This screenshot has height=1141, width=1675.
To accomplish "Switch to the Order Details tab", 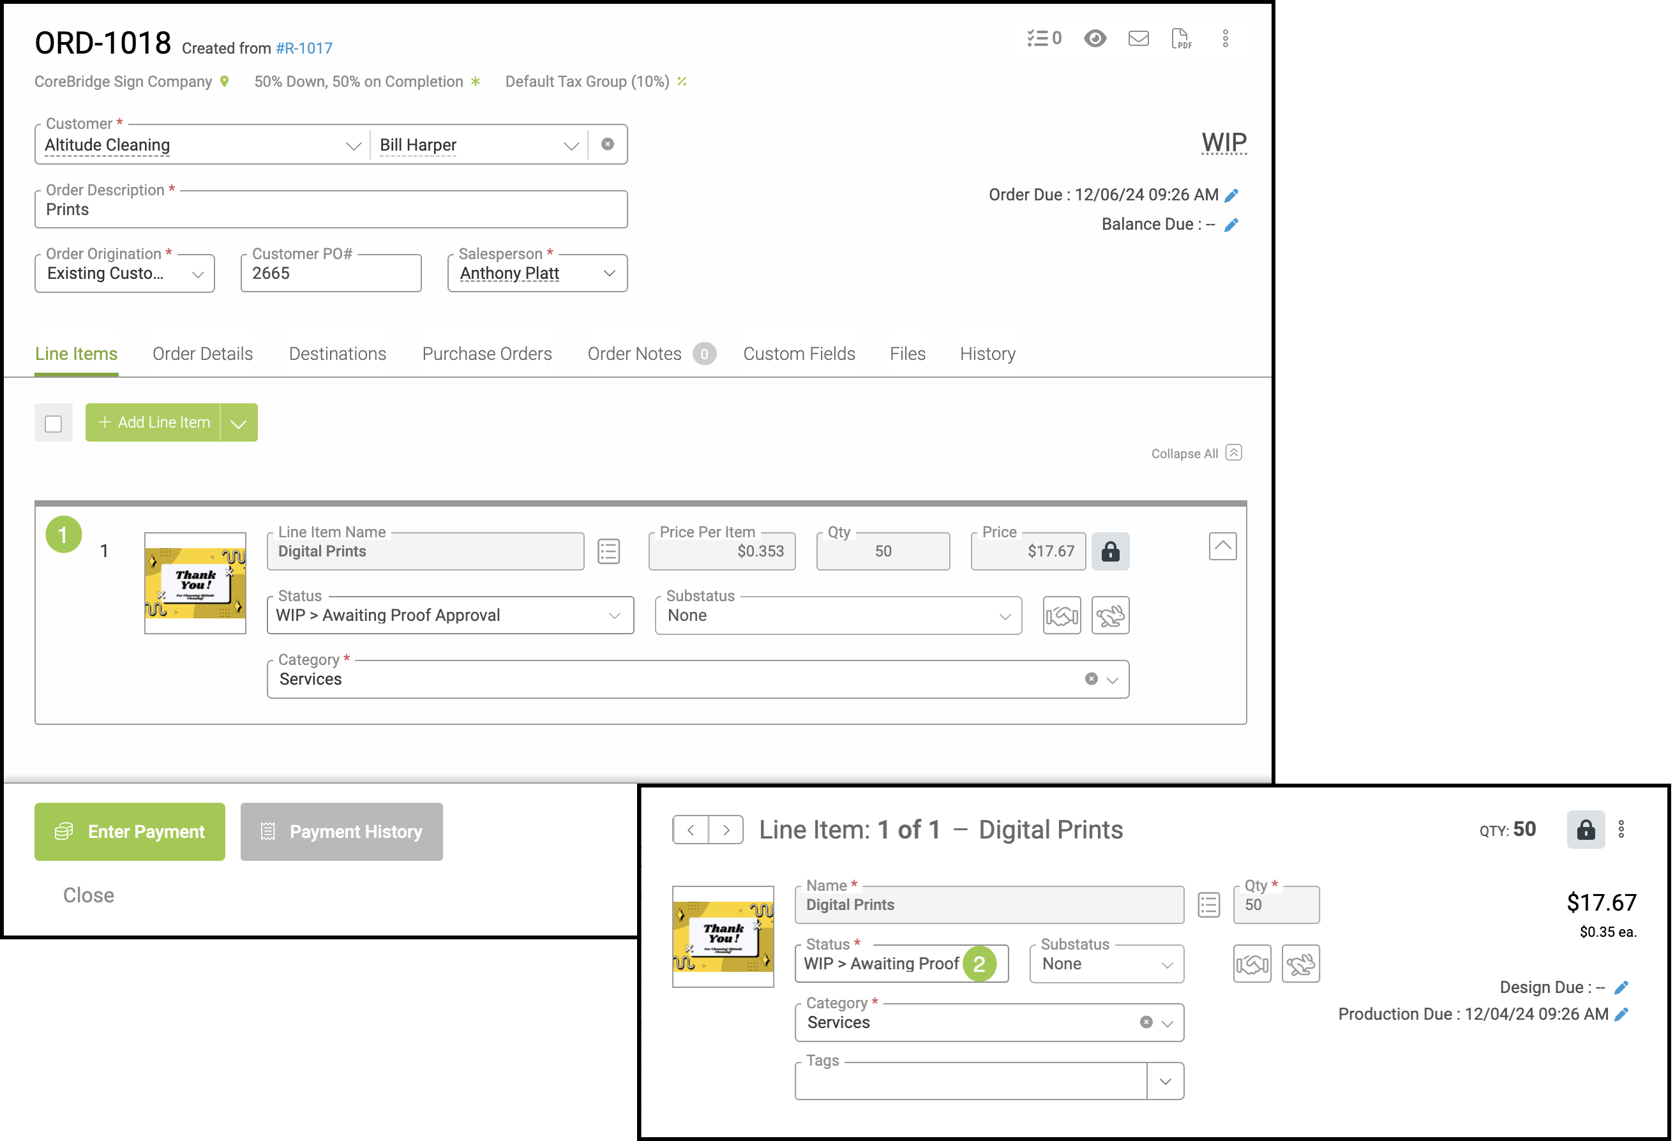I will (202, 354).
